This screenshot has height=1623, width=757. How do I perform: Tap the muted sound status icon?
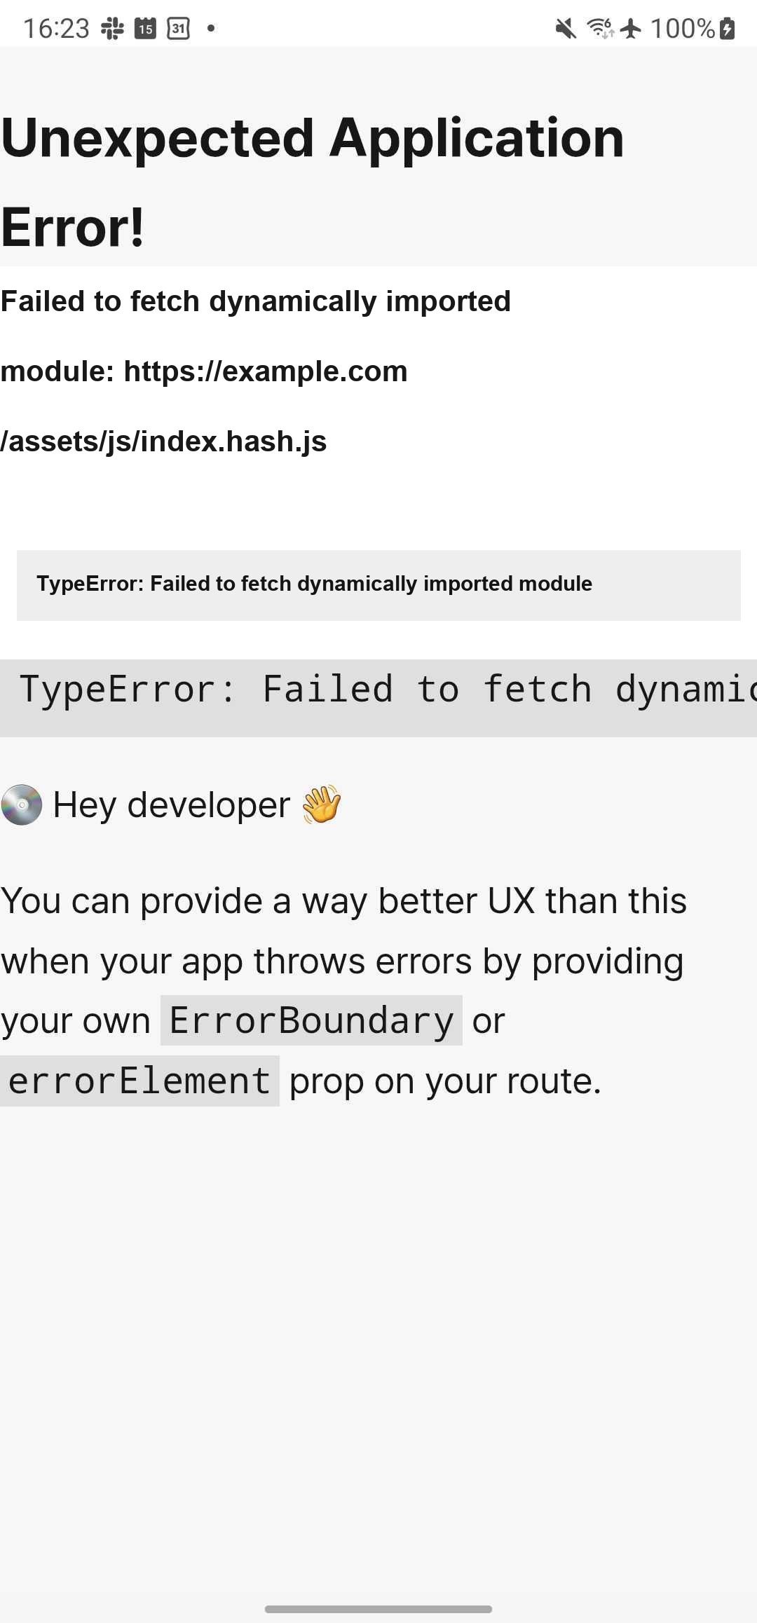coord(566,29)
